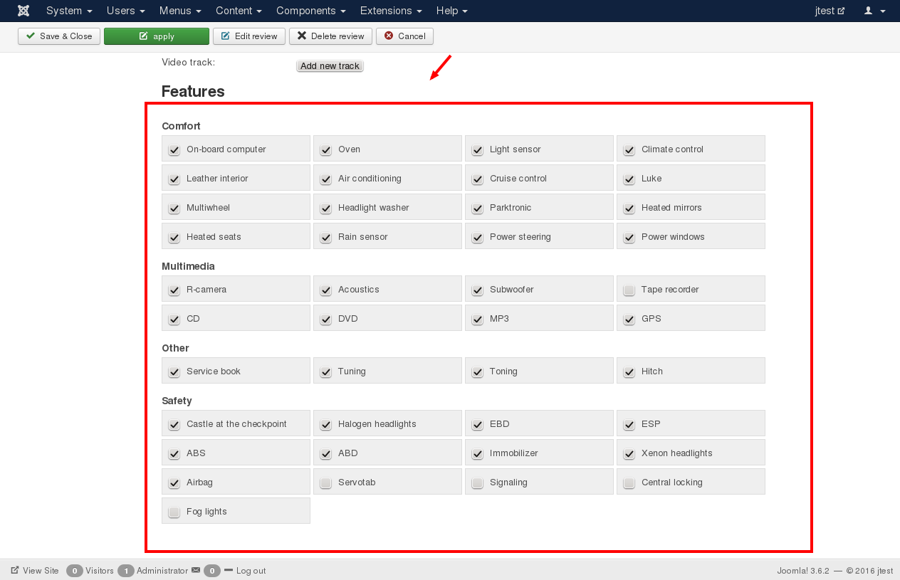Image resolution: width=900 pixels, height=580 pixels.
Task: Open the Components dropdown menu
Action: coord(310,11)
